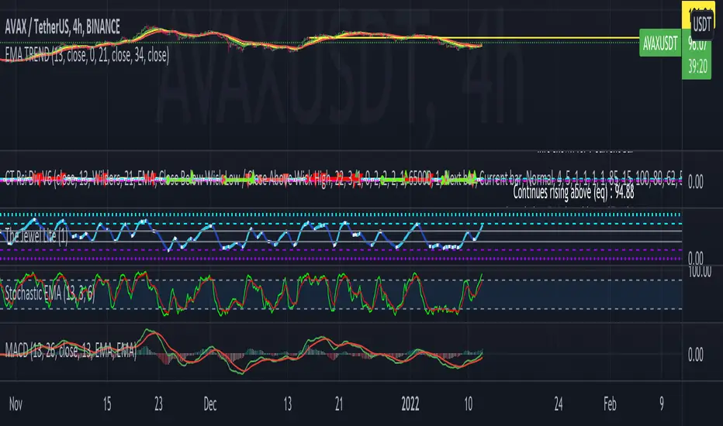Viewport: 723px width, 426px height.
Task: Click the 10 date label on time axis
Action: click(x=468, y=404)
